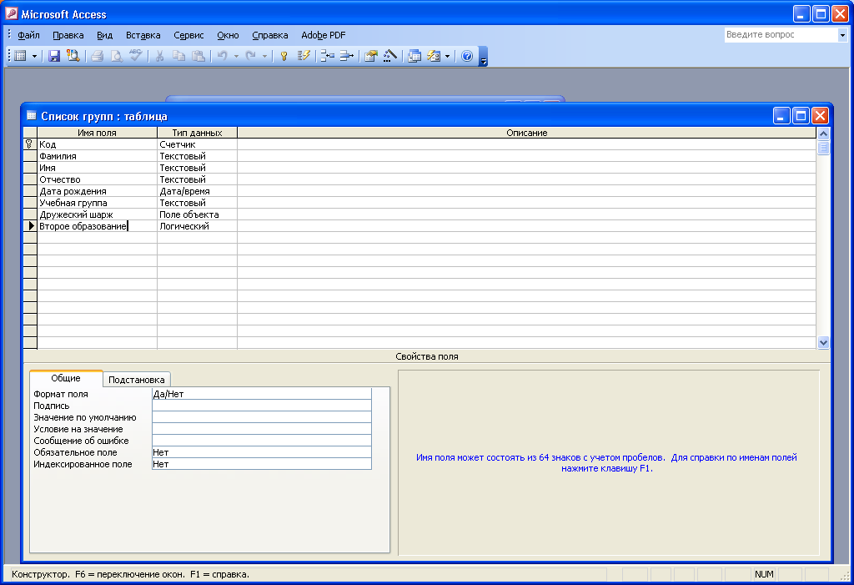
Task: Select the Учебная группа field name cell
Action: click(97, 203)
